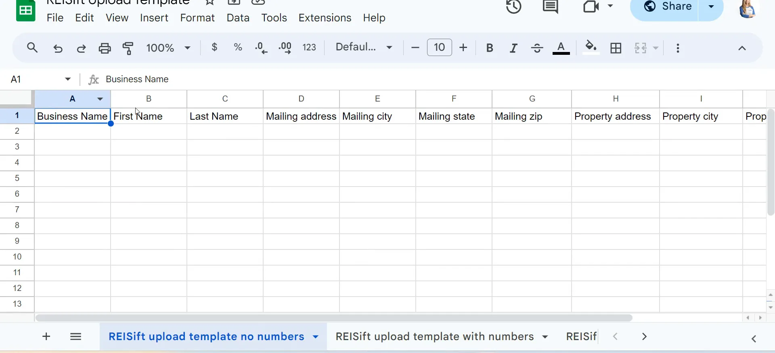Open the Default font dropdown

pos(364,47)
